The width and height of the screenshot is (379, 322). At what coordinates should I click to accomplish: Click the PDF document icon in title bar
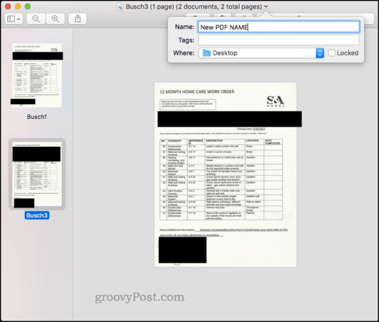tap(119, 7)
